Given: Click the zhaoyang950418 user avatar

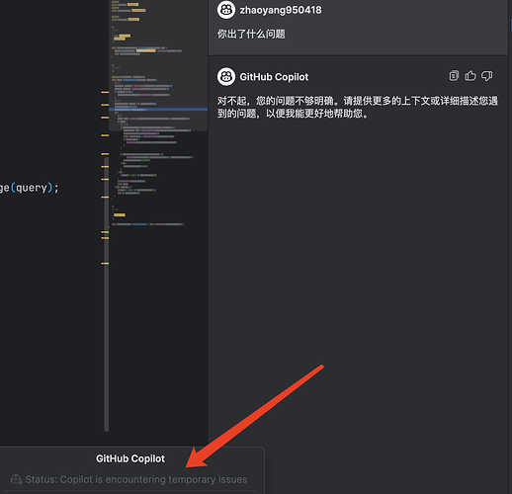Looking at the screenshot, I should click(x=226, y=10).
